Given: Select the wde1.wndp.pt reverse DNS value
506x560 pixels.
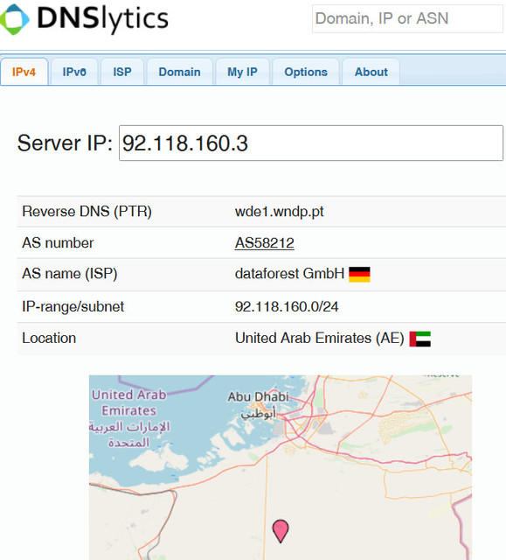Looking at the screenshot, I should (279, 212).
